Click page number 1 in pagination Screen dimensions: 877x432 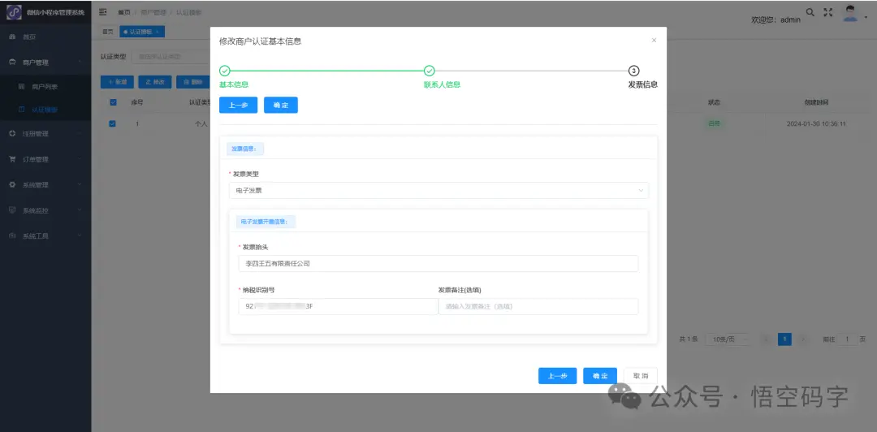tap(784, 339)
